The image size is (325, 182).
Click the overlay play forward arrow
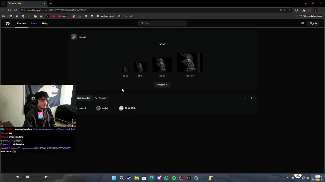(x=46, y=177)
